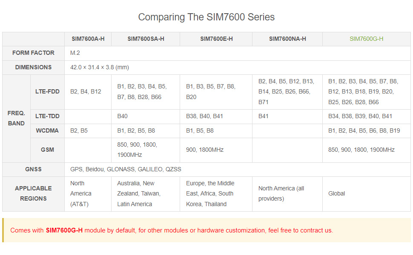Click the bold red SIM7600G-H text in notice
Image resolution: width=413 pixels, height=255 pixels.
64,230
